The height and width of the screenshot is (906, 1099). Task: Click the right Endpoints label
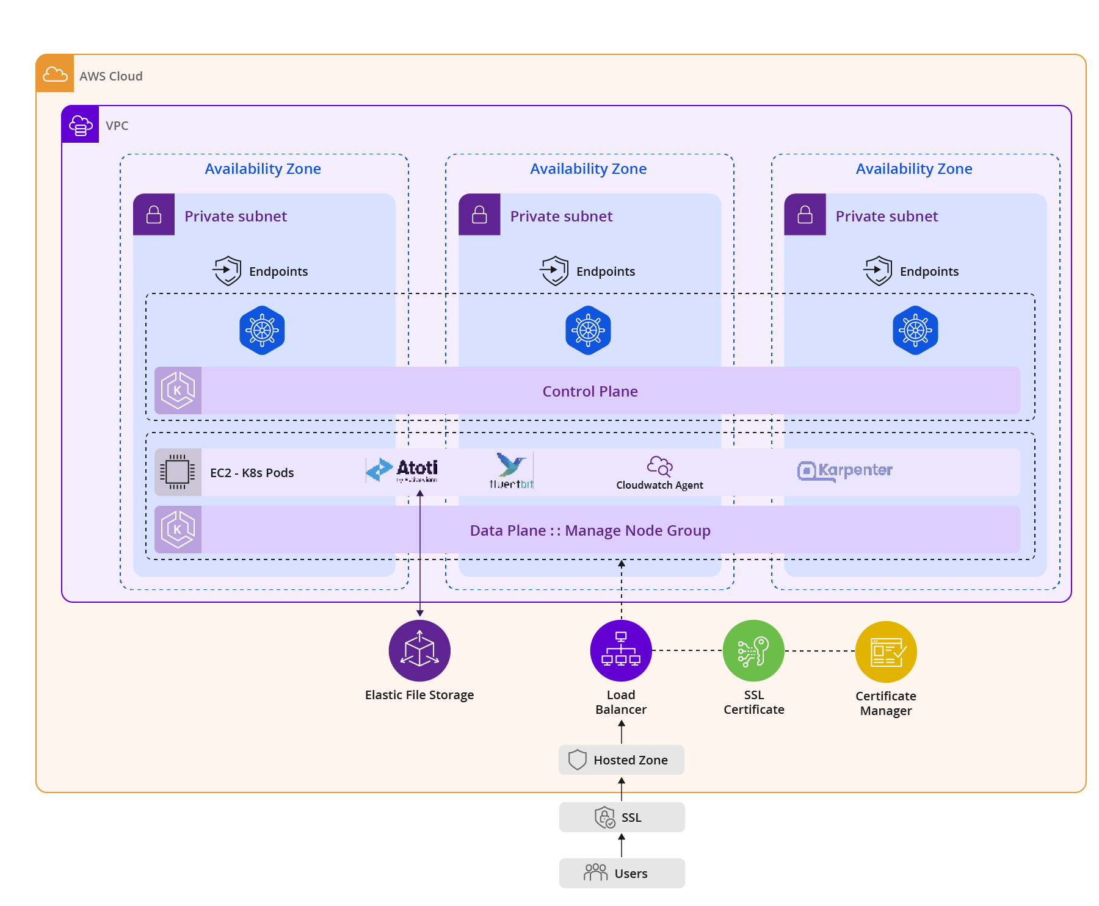pyautogui.click(x=929, y=271)
